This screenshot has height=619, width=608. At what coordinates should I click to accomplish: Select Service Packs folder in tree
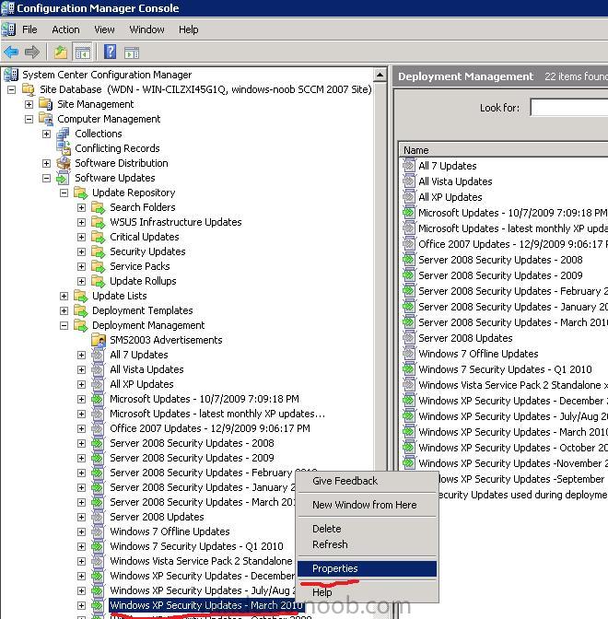[x=140, y=266]
